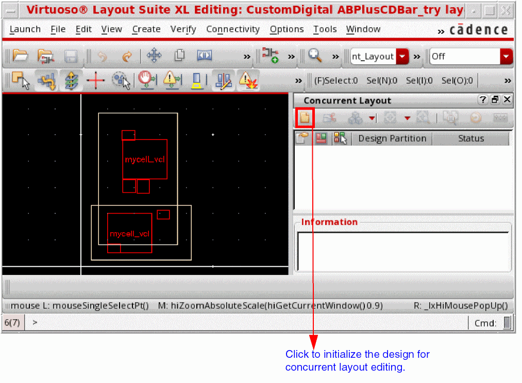Close the Concurrent Layout panel
Viewport: 522px width, 383px height.
[x=507, y=99]
